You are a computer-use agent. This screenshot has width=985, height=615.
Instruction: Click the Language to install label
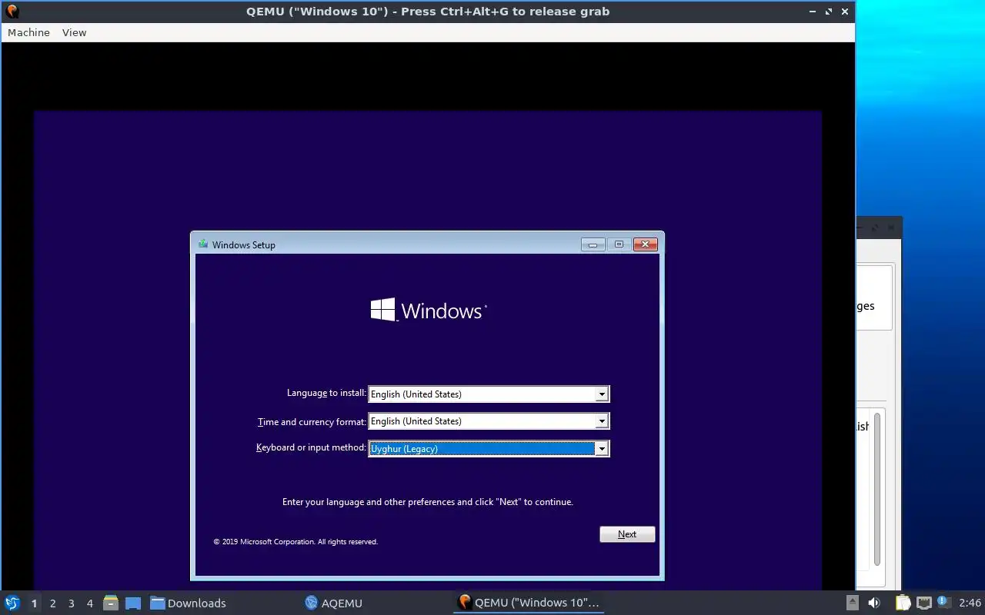[326, 393]
